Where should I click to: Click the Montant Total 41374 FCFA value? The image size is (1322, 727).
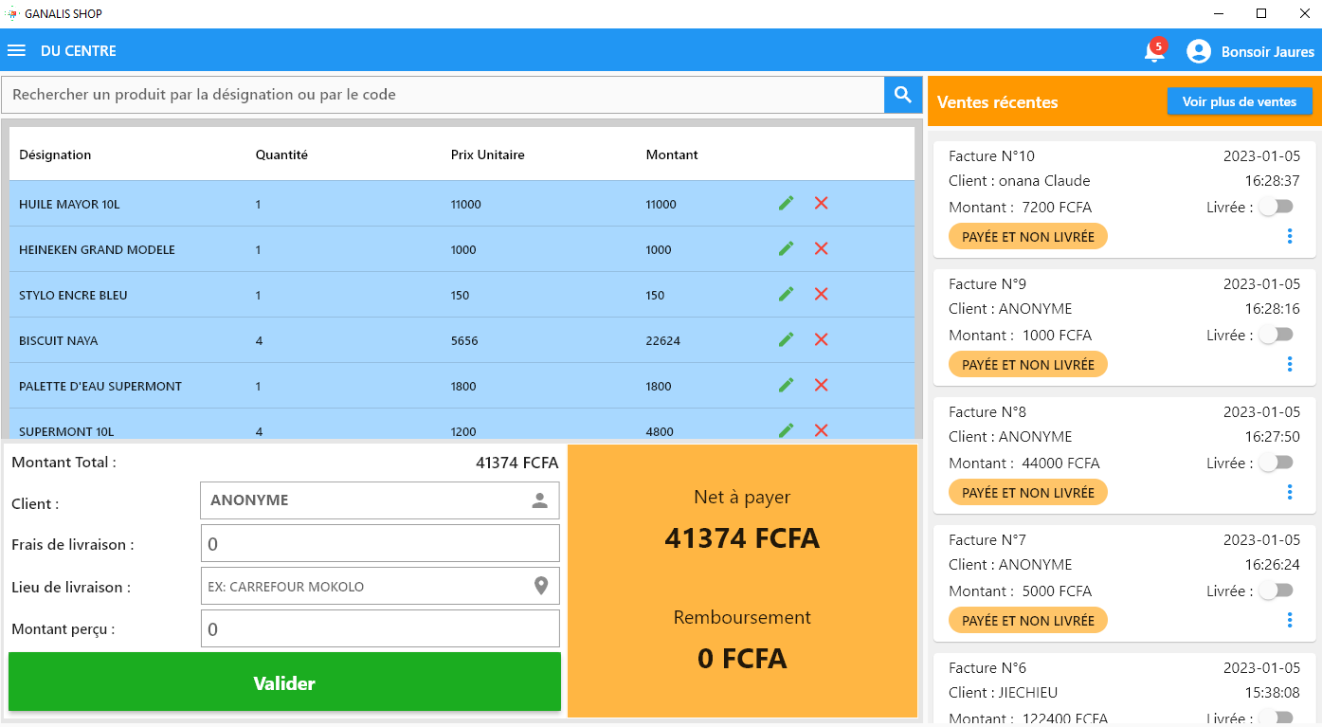517,463
